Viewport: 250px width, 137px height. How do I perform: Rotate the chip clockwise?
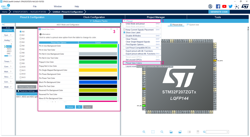[171, 132]
